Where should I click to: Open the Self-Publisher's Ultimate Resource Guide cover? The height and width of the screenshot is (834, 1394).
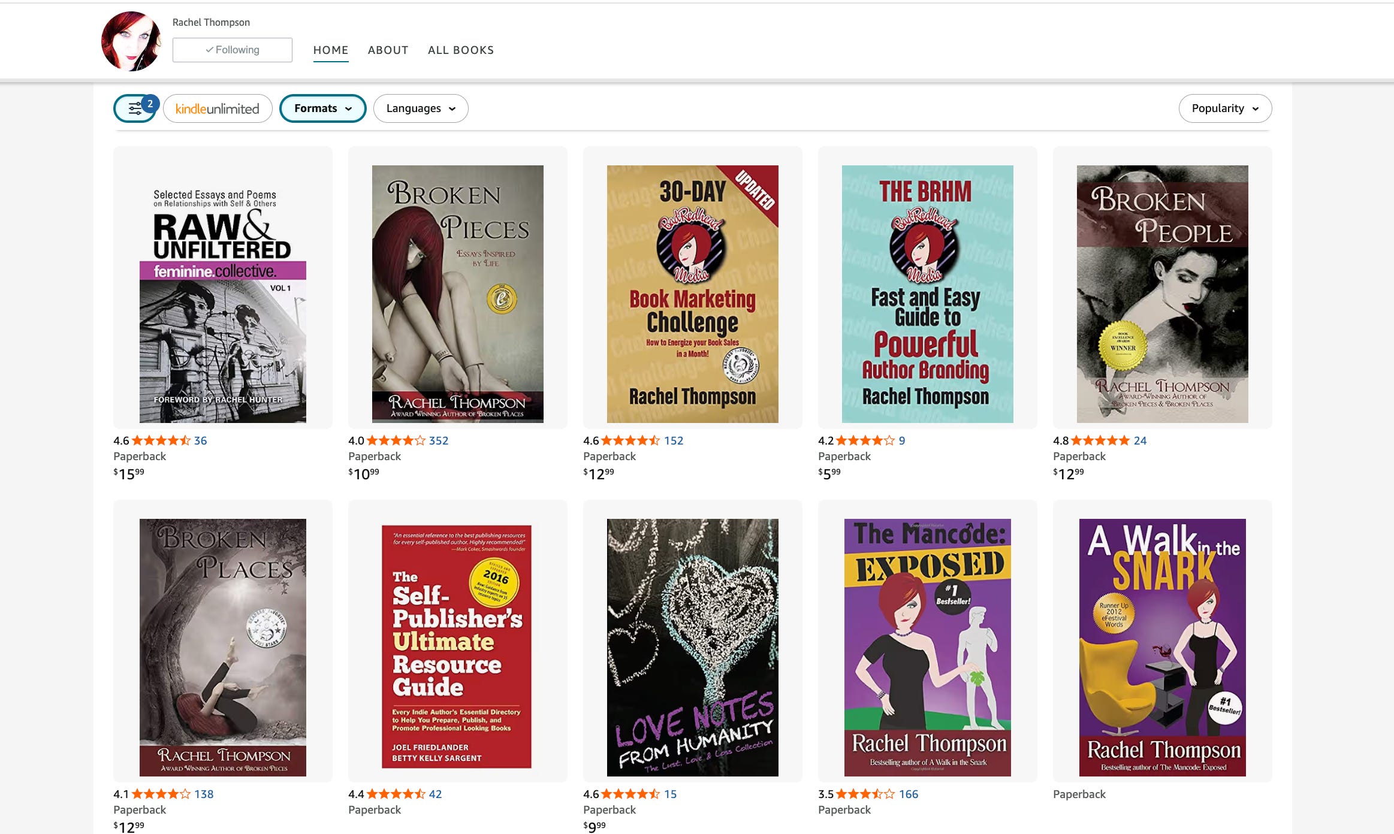point(457,646)
